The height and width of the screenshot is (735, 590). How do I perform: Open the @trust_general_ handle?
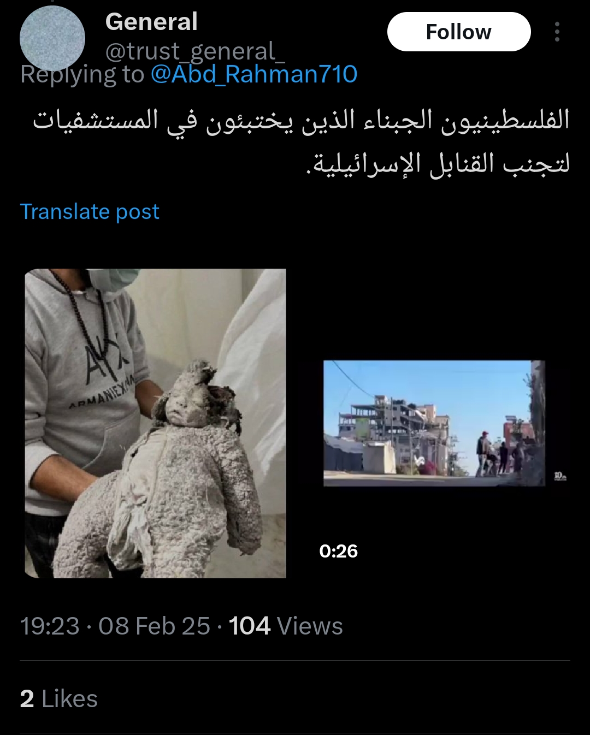(x=195, y=52)
